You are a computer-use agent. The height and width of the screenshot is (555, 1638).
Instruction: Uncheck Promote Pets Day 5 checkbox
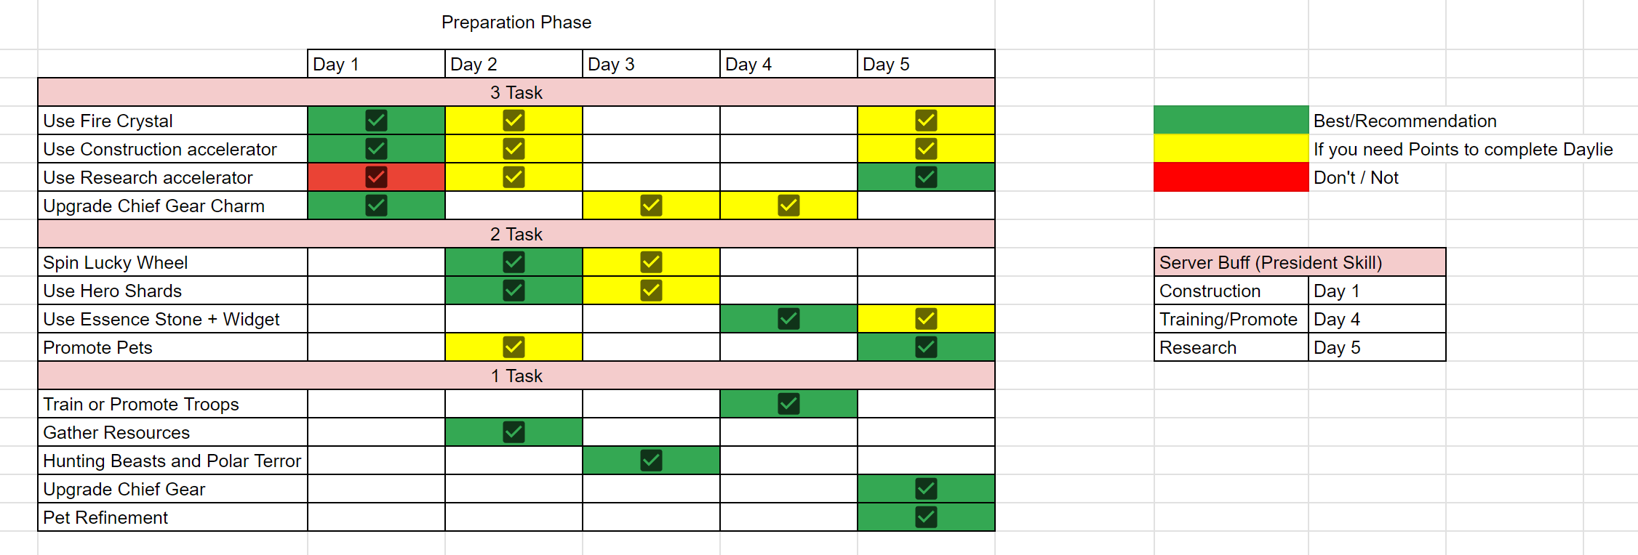[926, 347]
